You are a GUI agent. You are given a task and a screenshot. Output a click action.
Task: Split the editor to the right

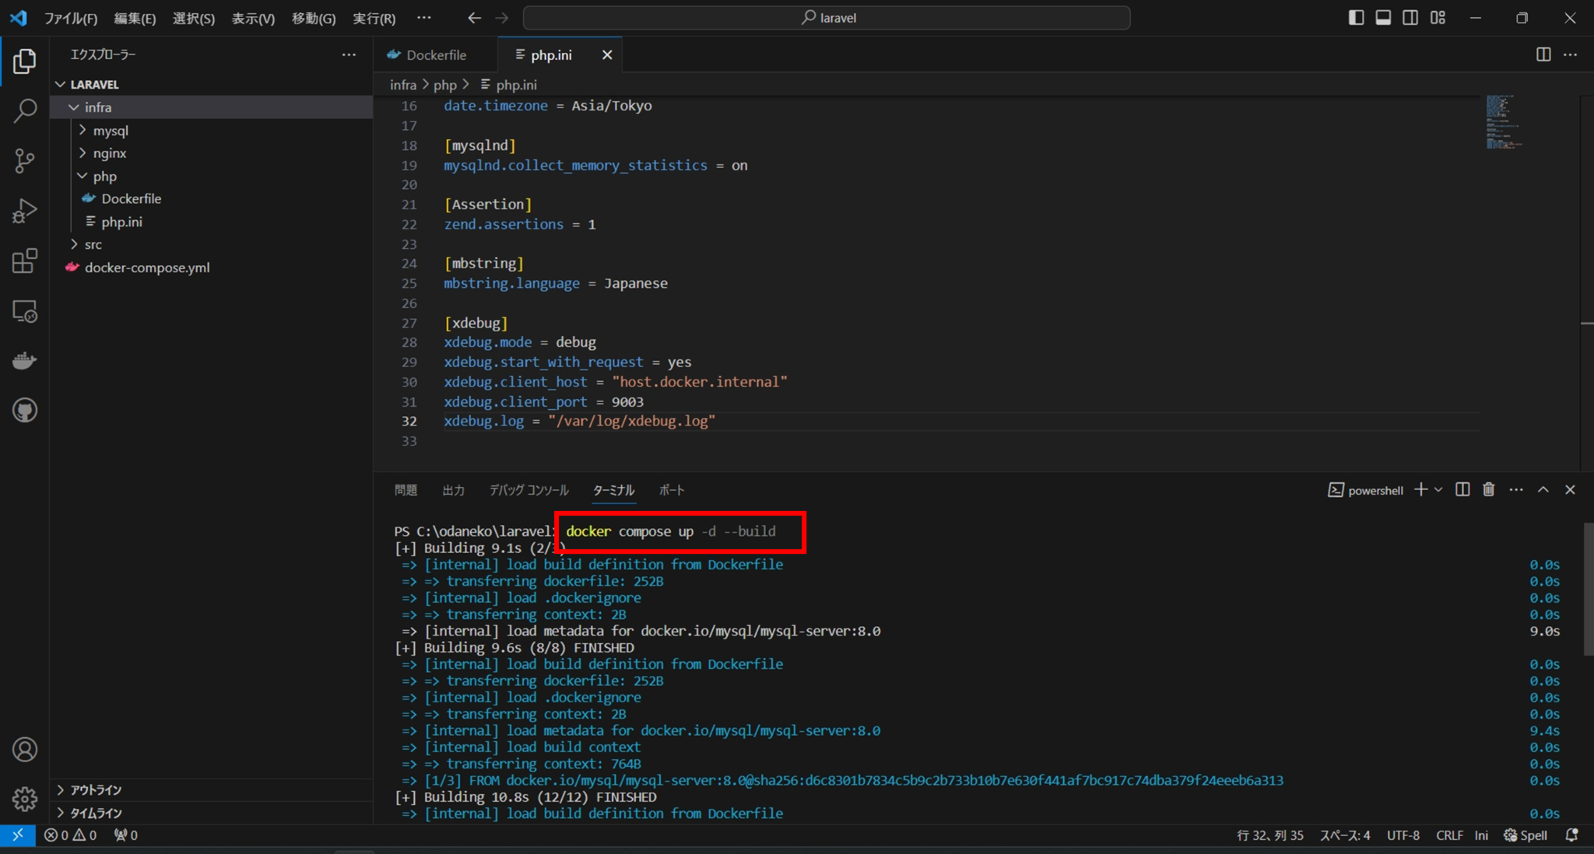1543,54
